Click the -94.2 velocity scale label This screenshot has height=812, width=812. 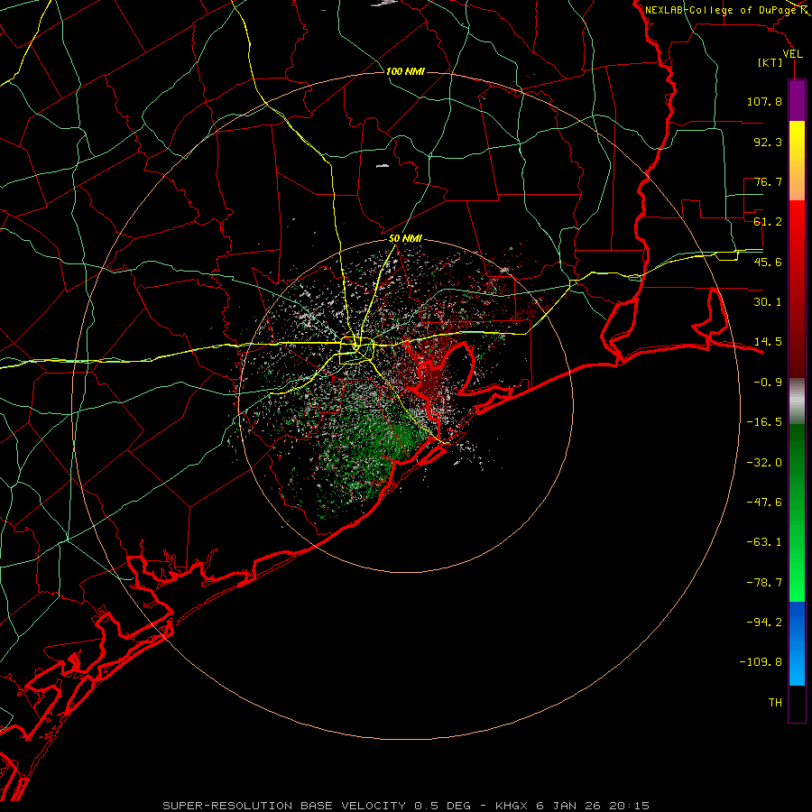(x=764, y=623)
